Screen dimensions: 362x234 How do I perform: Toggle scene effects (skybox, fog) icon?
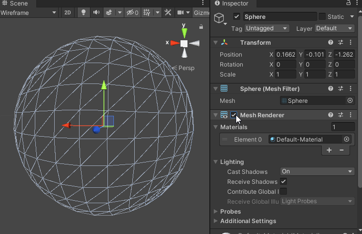(x=108, y=12)
